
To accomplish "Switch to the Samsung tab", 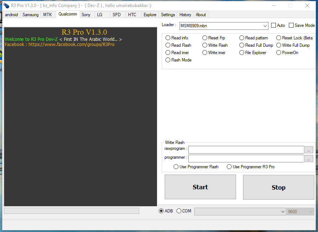I will tap(30, 15).
